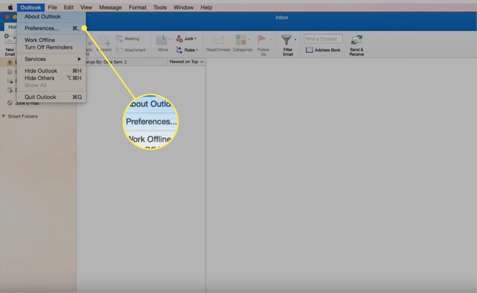Click the Drafts folder icon in sidebar
This screenshot has width=477, height=293.
click(x=10, y=72)
